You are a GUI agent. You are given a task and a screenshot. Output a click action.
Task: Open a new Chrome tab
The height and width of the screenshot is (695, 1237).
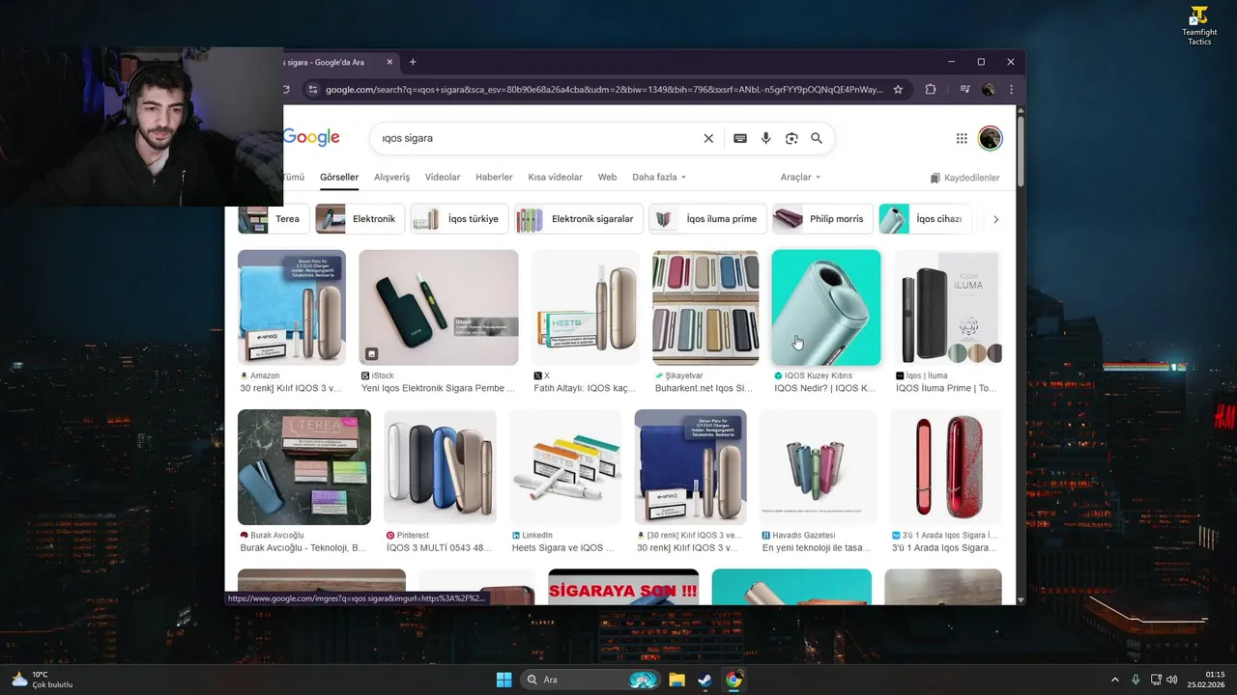[x=413, y=62]
